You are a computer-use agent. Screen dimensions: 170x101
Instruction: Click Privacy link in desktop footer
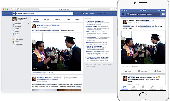click(x=95, y=64)
